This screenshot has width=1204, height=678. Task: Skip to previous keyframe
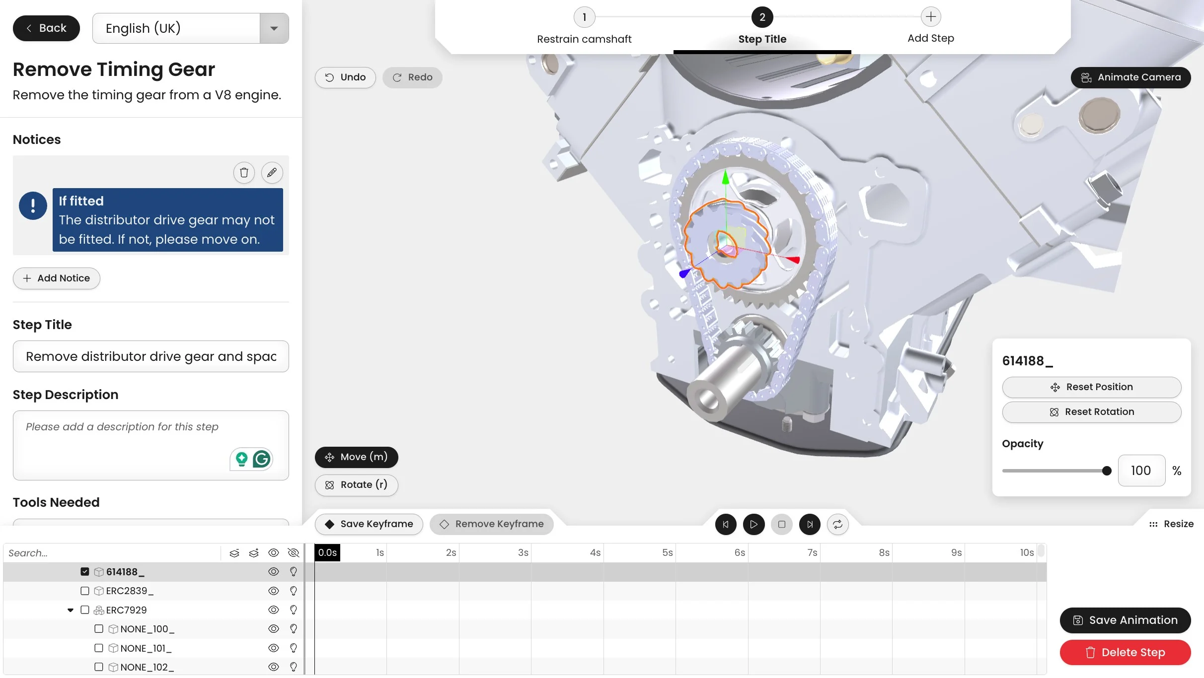coord(726,524)
